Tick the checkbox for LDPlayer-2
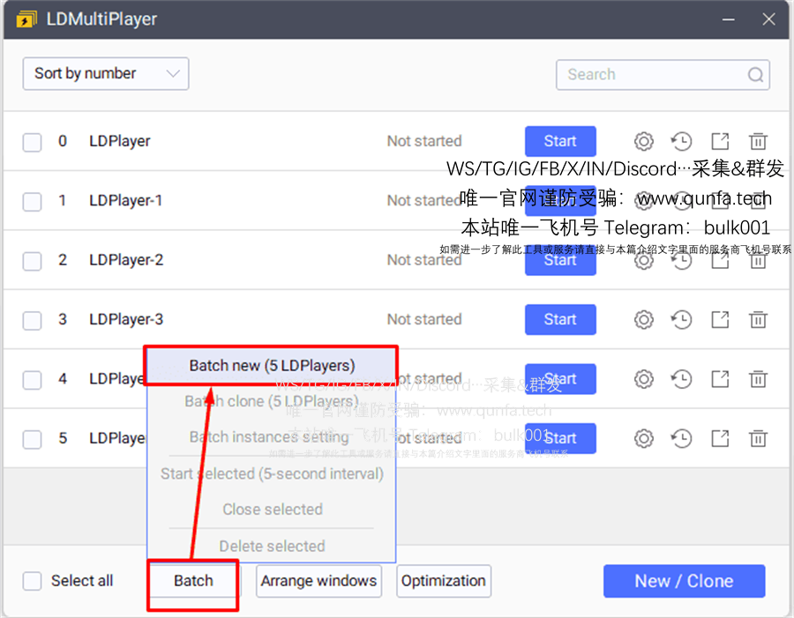The width and height of the screenshot is (794, 618). pos(32,261)
